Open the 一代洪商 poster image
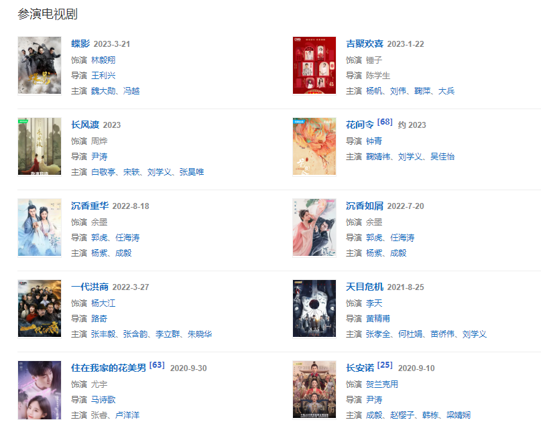541x426 pixels. [40, 309]
